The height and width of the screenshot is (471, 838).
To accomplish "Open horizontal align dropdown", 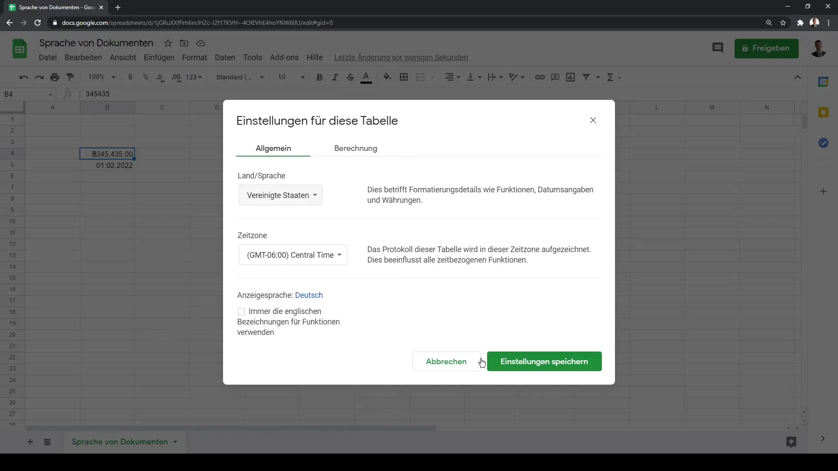I will [x=453, y=77].
